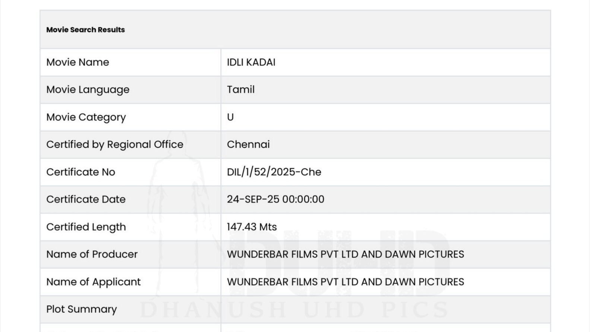Click Certified by Regional Office label

coord(115,145)
